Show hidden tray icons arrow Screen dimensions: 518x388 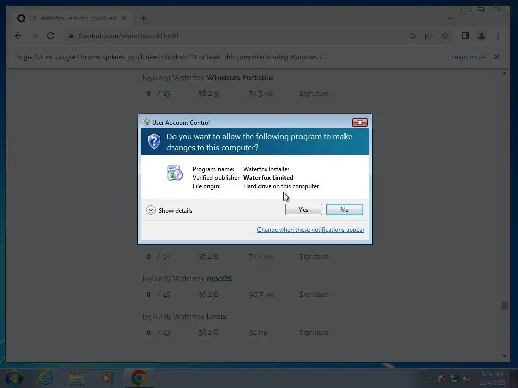tap(430, 378)
